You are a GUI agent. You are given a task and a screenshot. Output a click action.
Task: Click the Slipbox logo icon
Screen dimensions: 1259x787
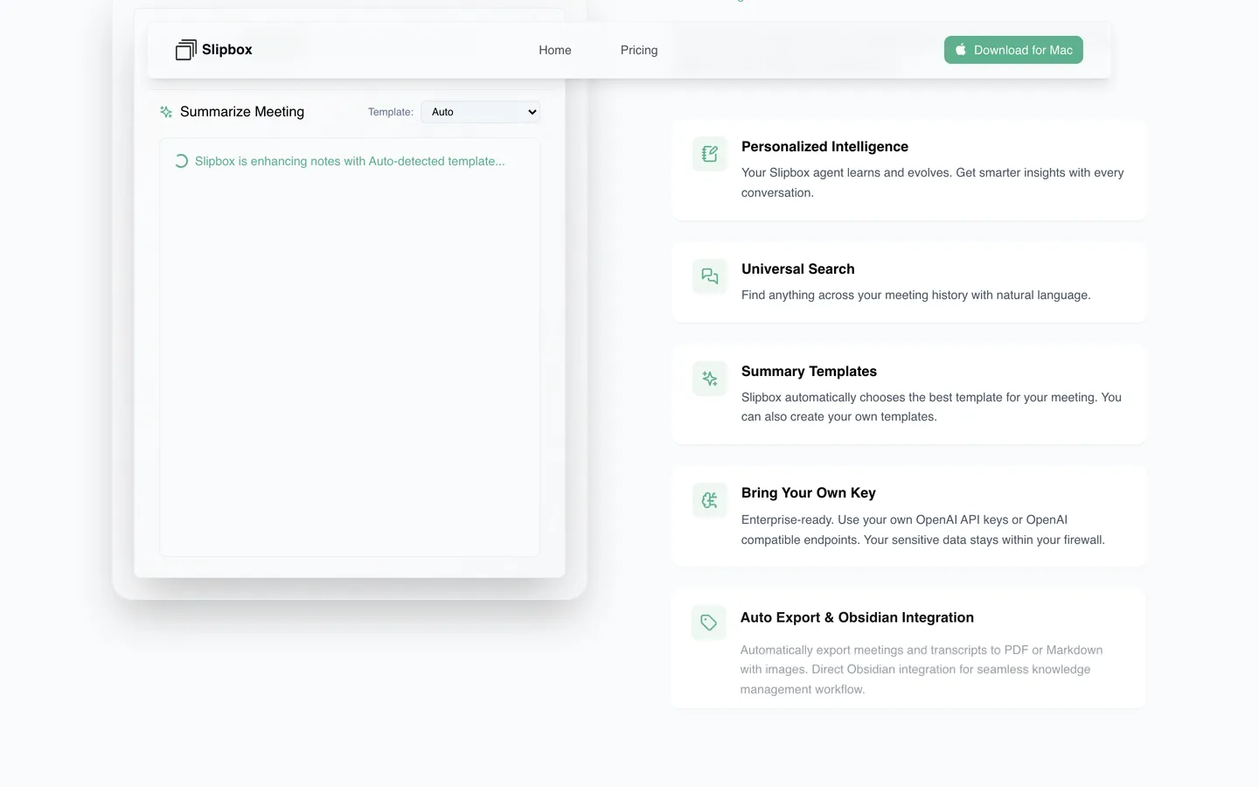[186, 50]
